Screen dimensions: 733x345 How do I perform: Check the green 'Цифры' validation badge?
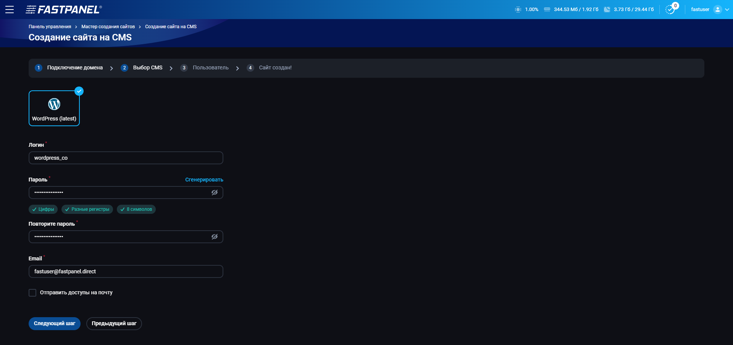click(43, 209)
